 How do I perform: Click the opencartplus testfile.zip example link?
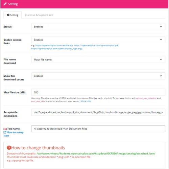[x=54, y=45]
